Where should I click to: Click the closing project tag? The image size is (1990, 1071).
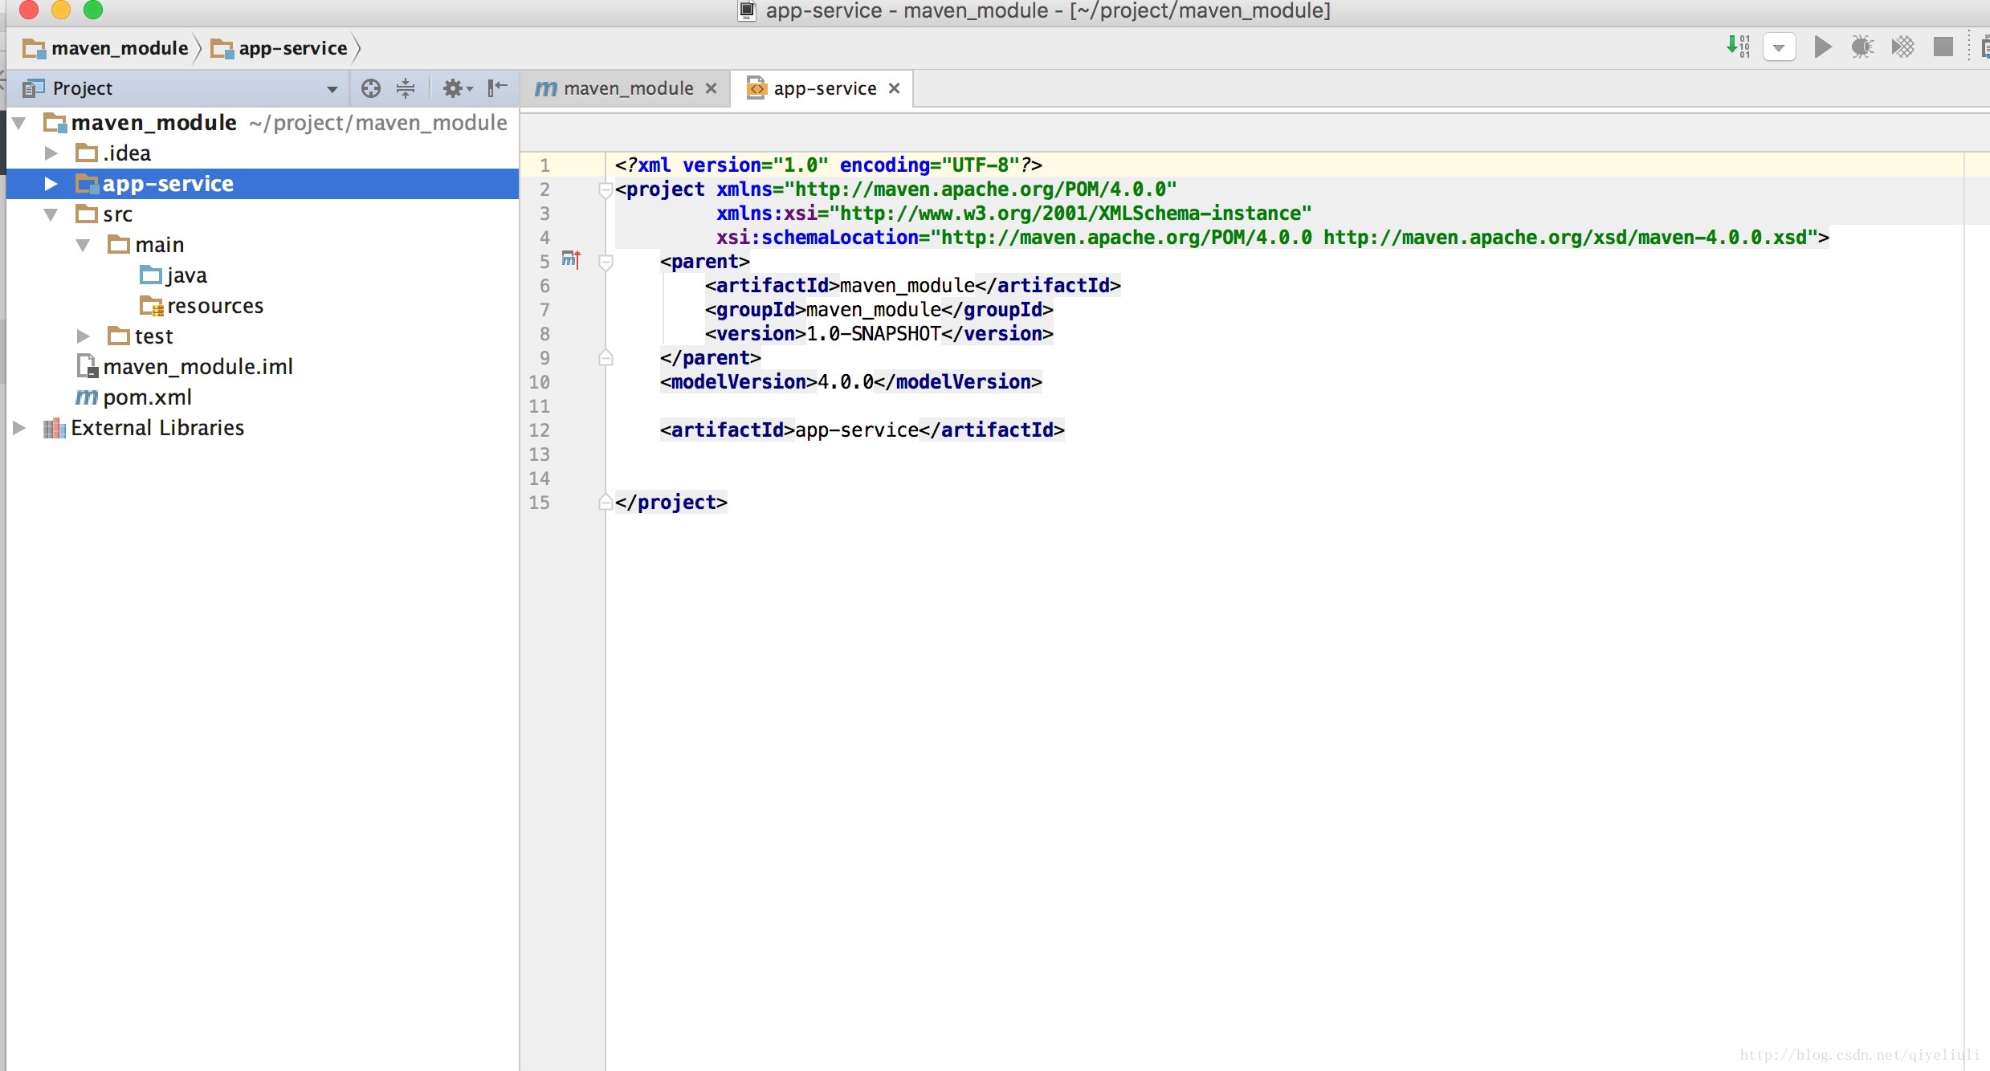coord(671,503)
